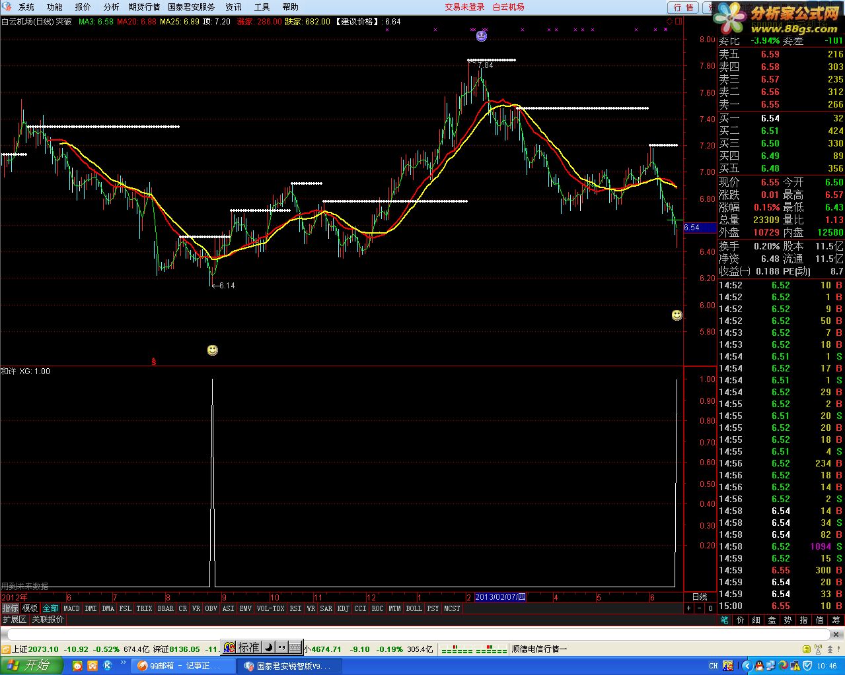Select the 指标 tab
Viewport: 845px width, 675px height.
pos(10,608)
